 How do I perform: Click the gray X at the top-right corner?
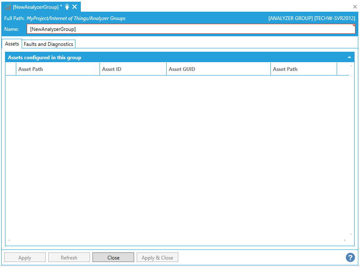[355, 7]
